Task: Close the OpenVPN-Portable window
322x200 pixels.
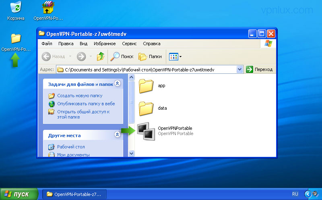Action: (x=271, y=33)
